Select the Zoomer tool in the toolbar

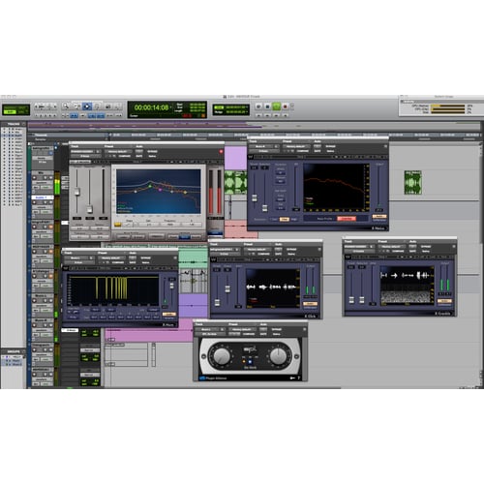pyautogui.click(x=66, y=106)
